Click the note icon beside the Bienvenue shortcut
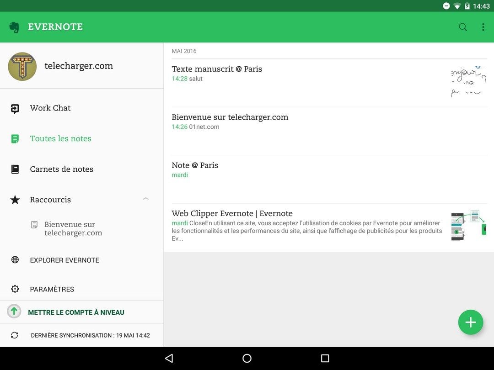The height and width of the screenshot is (370, 494). (34, 225)
